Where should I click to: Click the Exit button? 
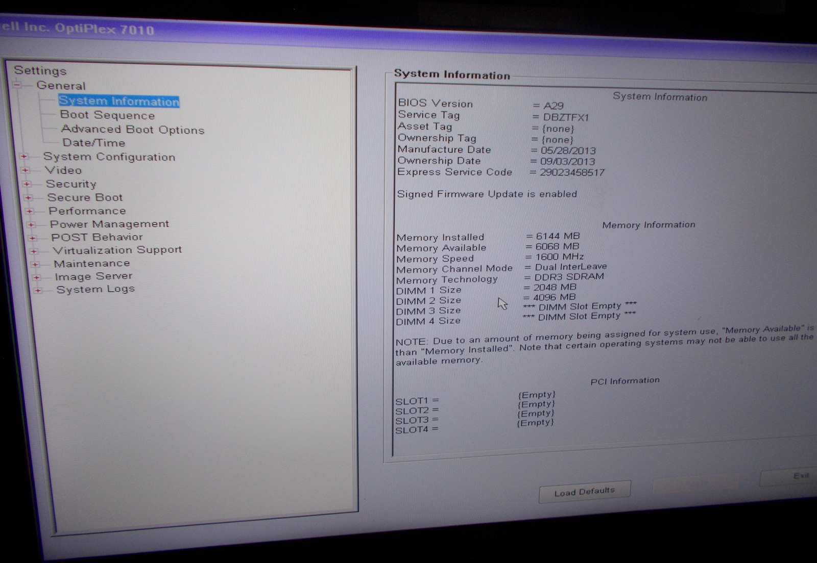(800, 476)
